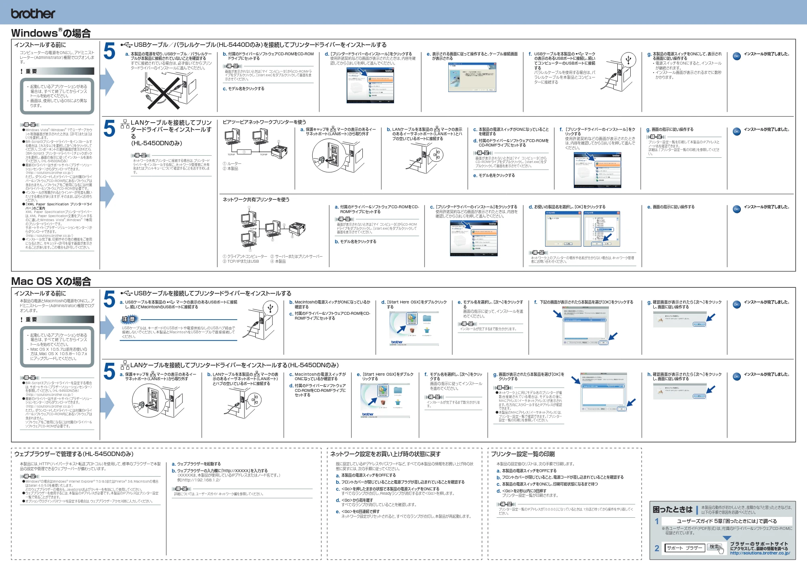The height and width of the screenshot is (571, 807).
Task: Click the LAN symbol in the Mac LANケーブル heading
Action: coord(125,365)
